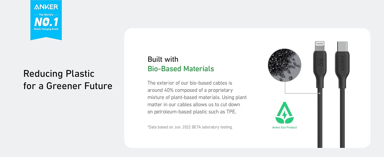Viewport: 384px width, 157px height.
Task: Click the for a Greener Future text
Action: click(68, 86)
